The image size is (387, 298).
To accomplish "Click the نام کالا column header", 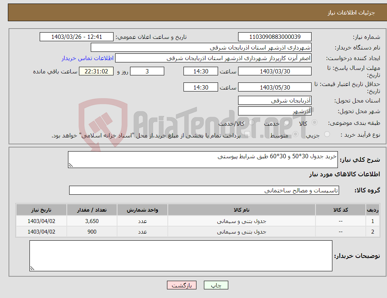I will (x=241, y=210).
